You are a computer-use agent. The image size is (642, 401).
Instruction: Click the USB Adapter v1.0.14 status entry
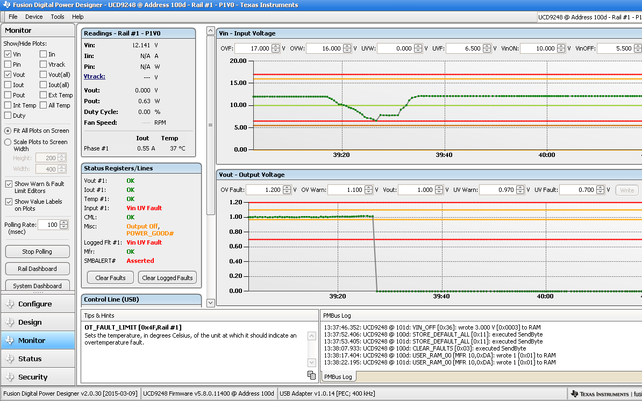(x=327, y=393)
